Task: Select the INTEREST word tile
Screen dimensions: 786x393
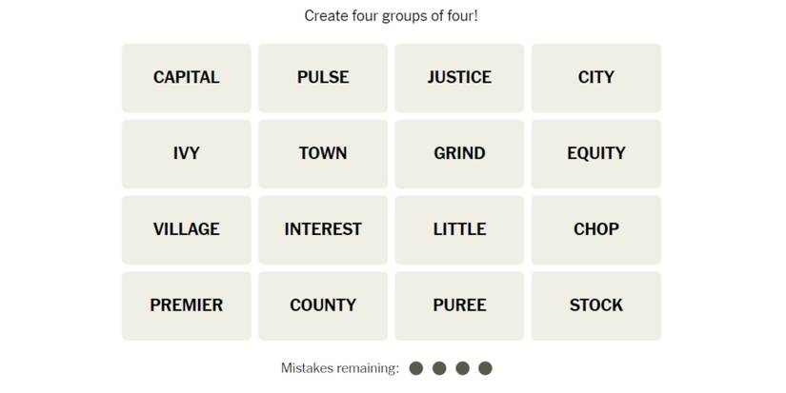Action: point(323,229)
